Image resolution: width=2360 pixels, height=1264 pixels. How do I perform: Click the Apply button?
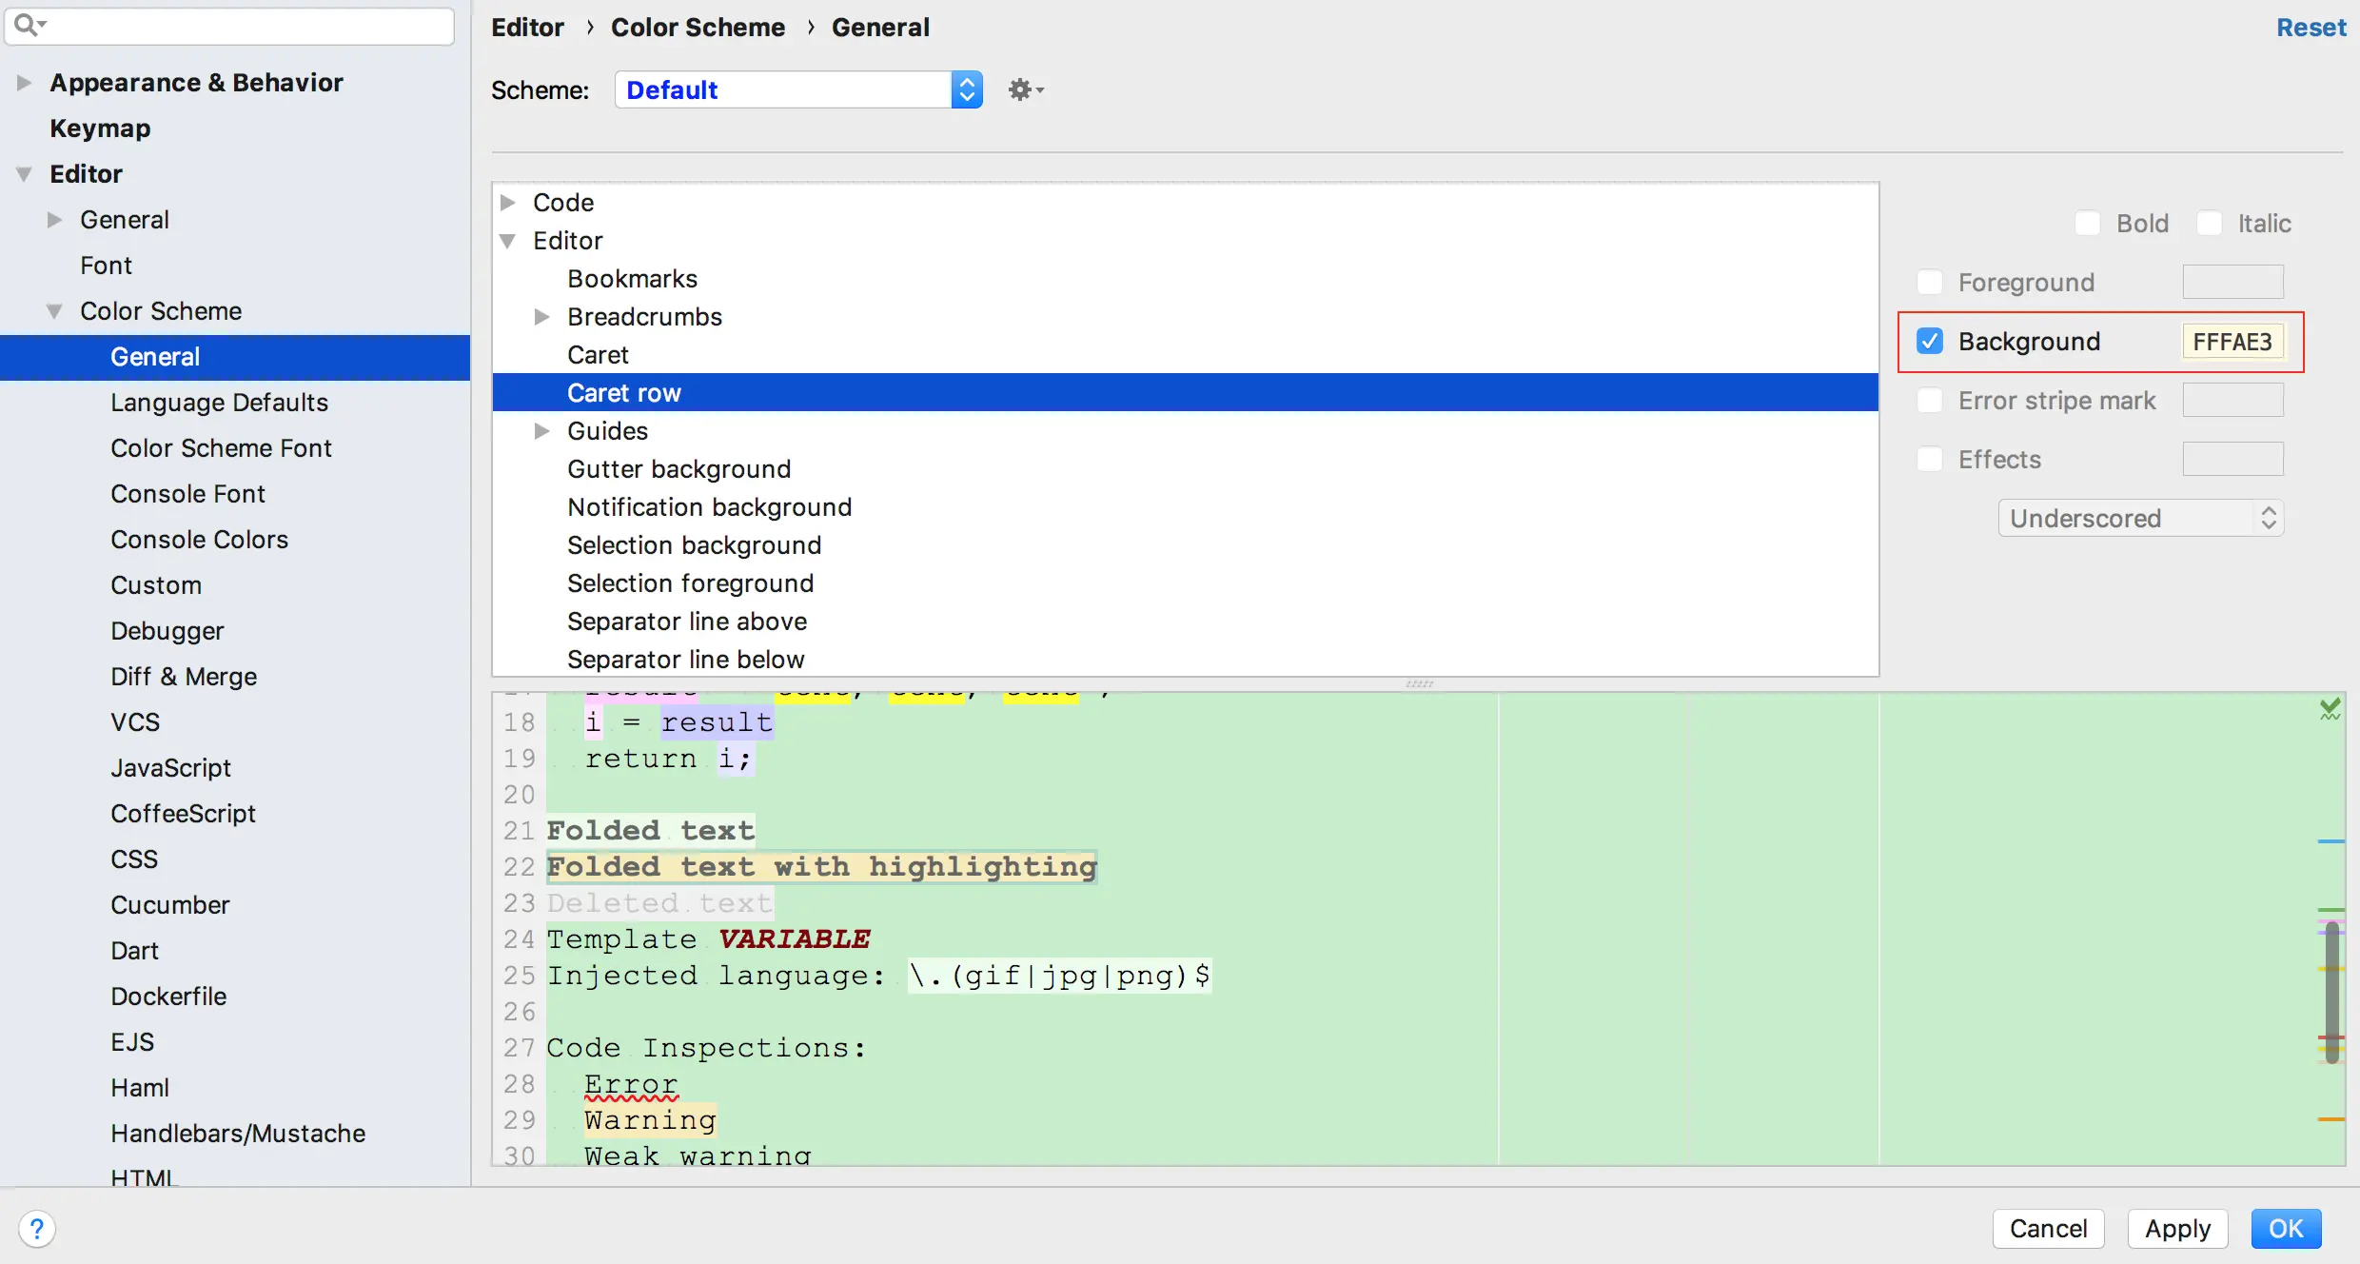[x=2177, y=1229]
